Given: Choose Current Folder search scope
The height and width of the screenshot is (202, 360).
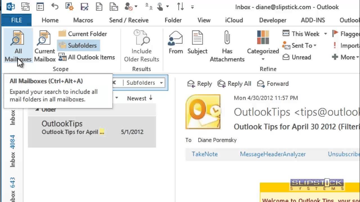Looking at the screenshot, I should pyautogui.click(x=83, y=34).
